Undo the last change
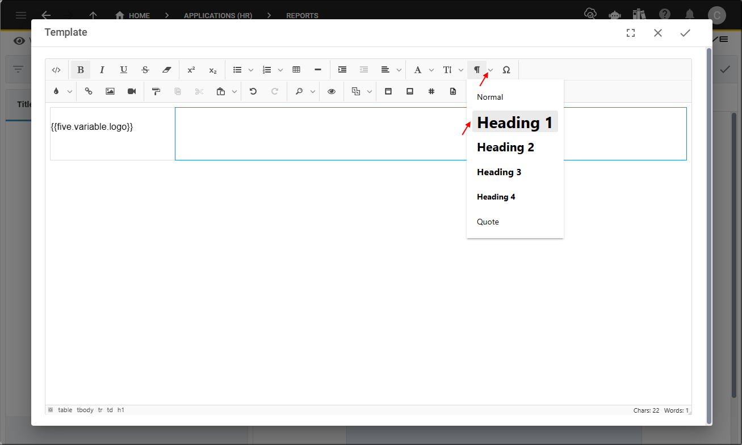The height and width of the screenshot is (445, 742). coord(253,91)
